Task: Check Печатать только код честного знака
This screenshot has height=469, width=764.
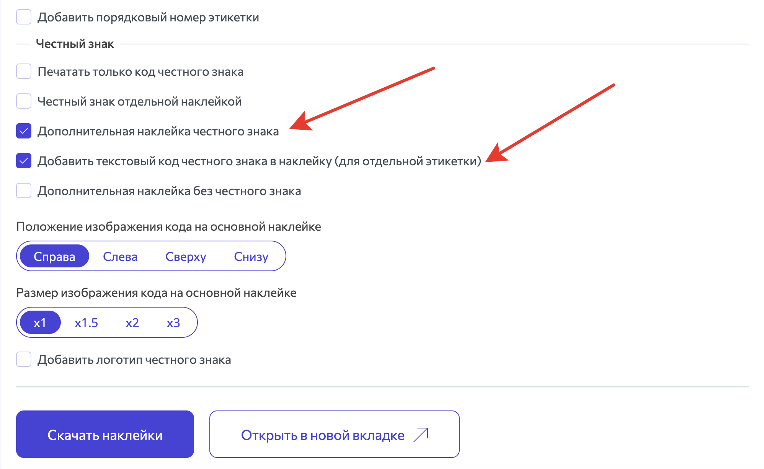Action: coord(24,71)
